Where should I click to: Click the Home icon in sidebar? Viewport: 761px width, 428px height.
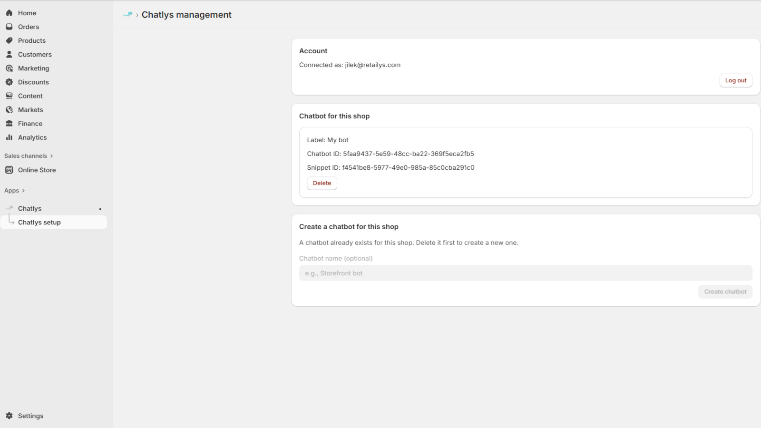9,13
